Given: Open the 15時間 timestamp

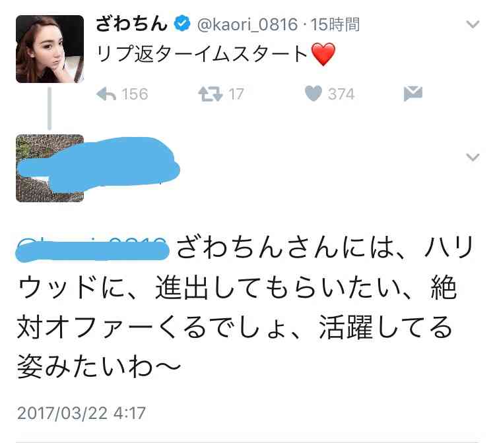Looking at the screenshot, I should [335, 24].
